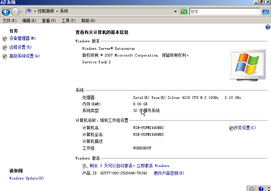Click the search magnifier button
This screenshot has width=271, height=191.
(266, 12)
